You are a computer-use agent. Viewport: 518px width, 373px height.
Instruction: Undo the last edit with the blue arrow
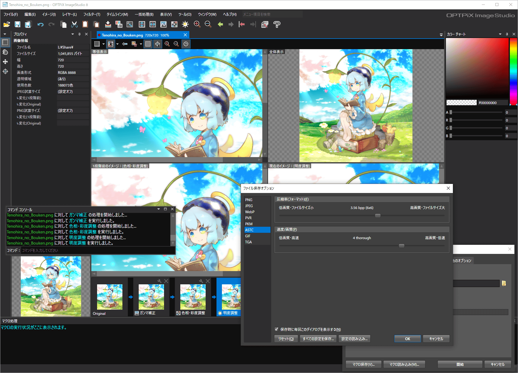tap(40, 24)
